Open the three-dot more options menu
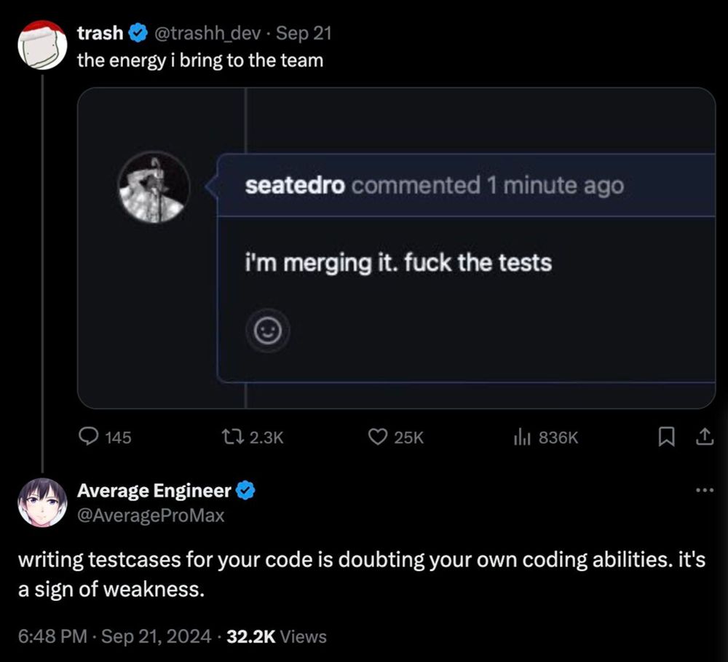Screen dimensions: 728x662 (x=705, y=489)
